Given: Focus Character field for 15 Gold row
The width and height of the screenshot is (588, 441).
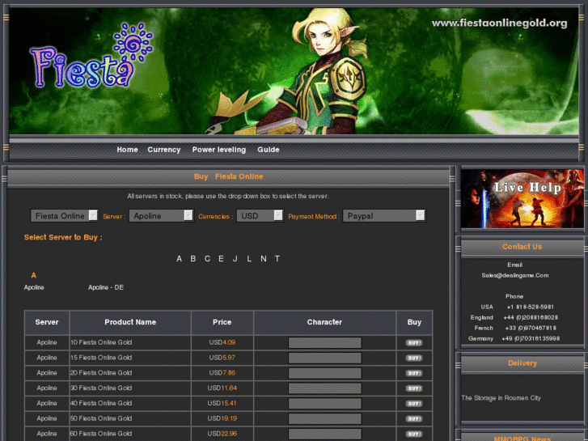Looking at the screenshot, I should tap(325, 358).
